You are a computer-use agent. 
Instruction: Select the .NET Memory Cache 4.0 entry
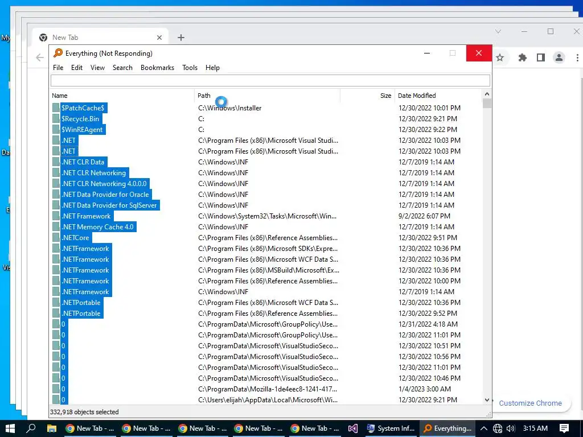click(x=98, y=227)
